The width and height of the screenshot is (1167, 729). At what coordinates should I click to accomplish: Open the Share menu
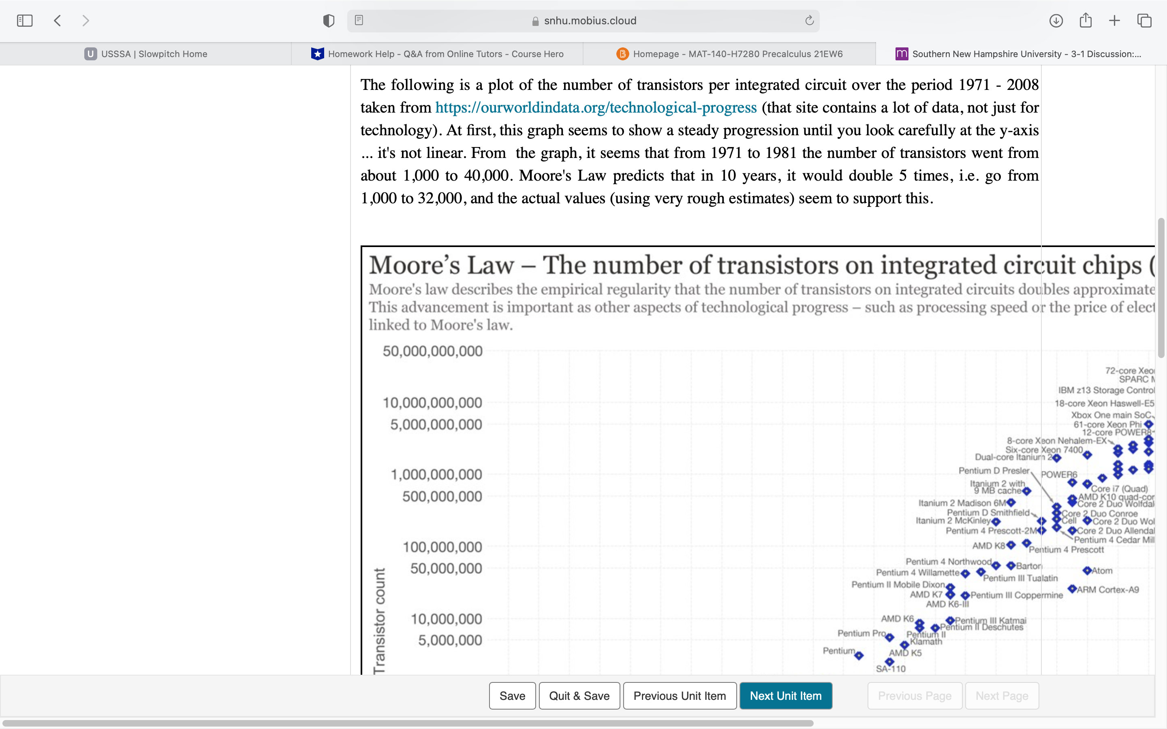pos(1086,20)
